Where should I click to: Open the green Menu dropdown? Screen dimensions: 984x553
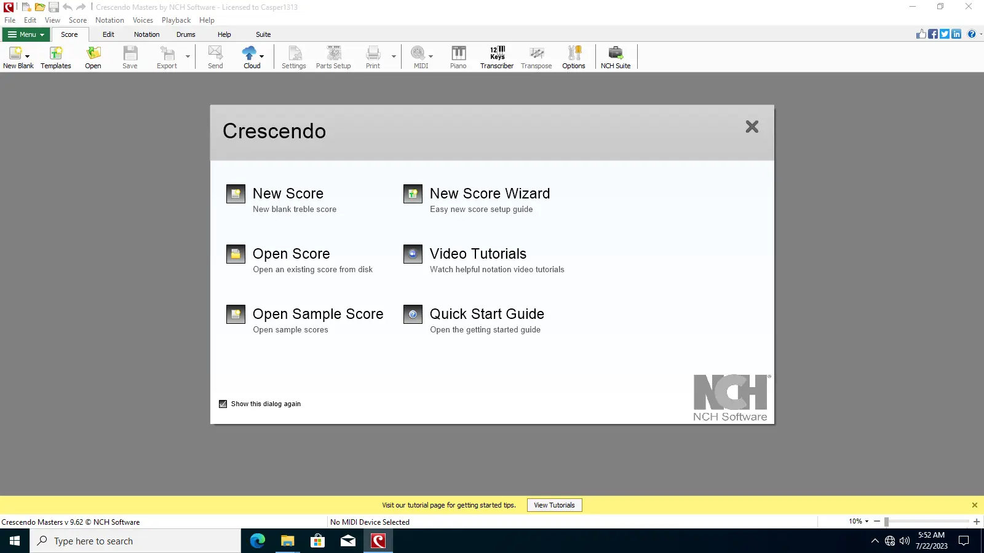26,34
